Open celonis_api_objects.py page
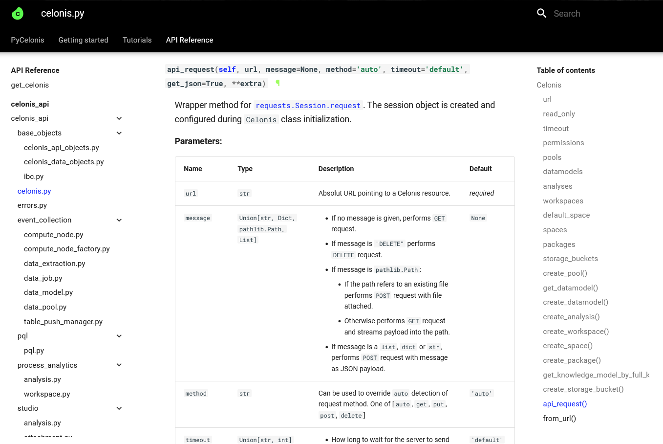 62,148
